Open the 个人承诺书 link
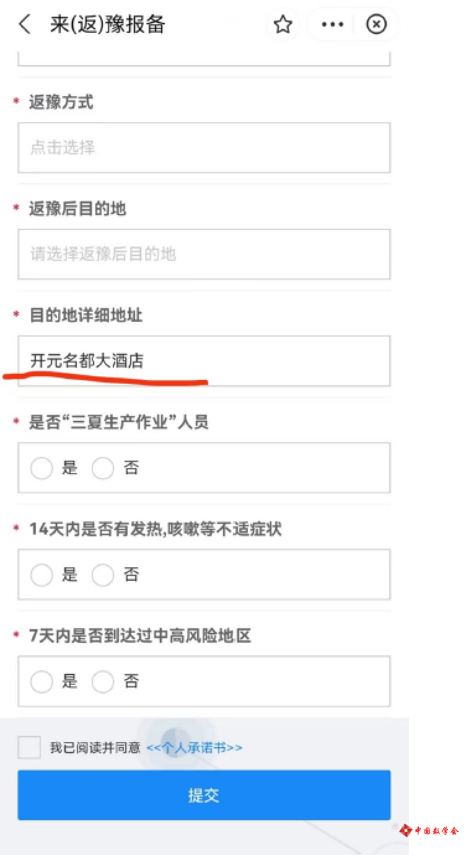The height and width of the screenshot is (858, 474). pos(194,748)
